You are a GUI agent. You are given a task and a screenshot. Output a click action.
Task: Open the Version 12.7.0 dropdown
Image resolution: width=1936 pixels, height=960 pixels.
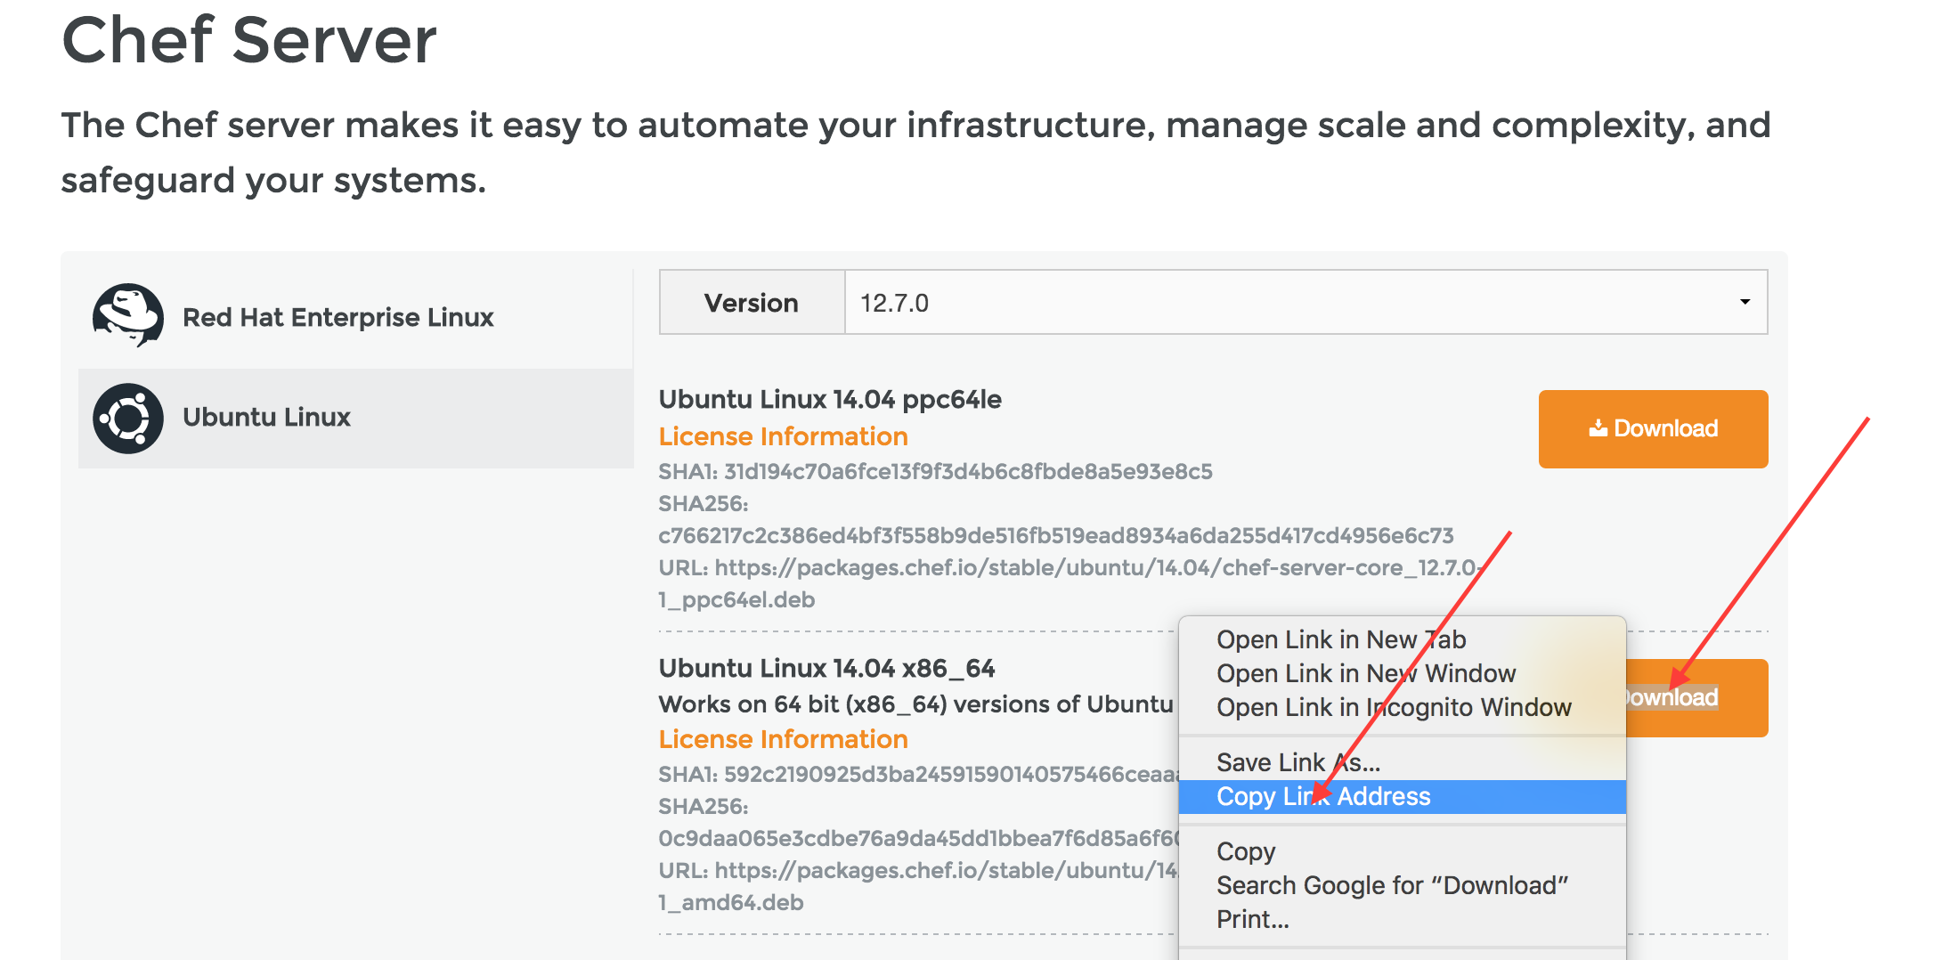coord(1306,303)
